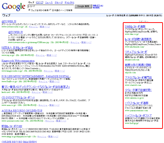Open 関連ページ link under AOZORA RECORDS result
This screenshot has height=143, width=164.
point(61,121)
